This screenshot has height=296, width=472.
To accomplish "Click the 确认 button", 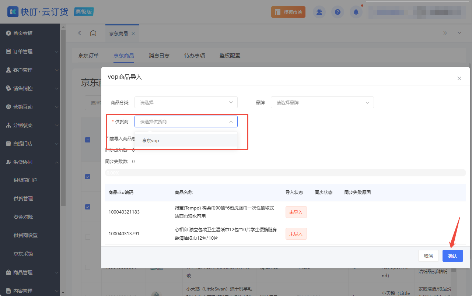I will tap(452, 256).
